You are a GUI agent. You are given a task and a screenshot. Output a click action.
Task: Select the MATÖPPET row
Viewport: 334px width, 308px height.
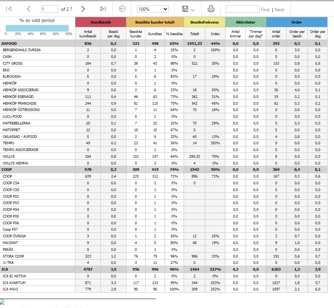(163, 130)
